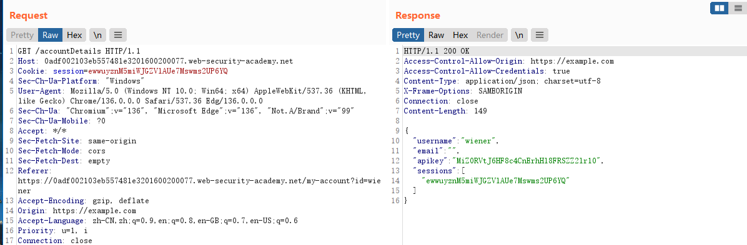747x245 pixels.
Task: Toggle \n non-printable characters in Response
Action: click(x=519, y=35)
